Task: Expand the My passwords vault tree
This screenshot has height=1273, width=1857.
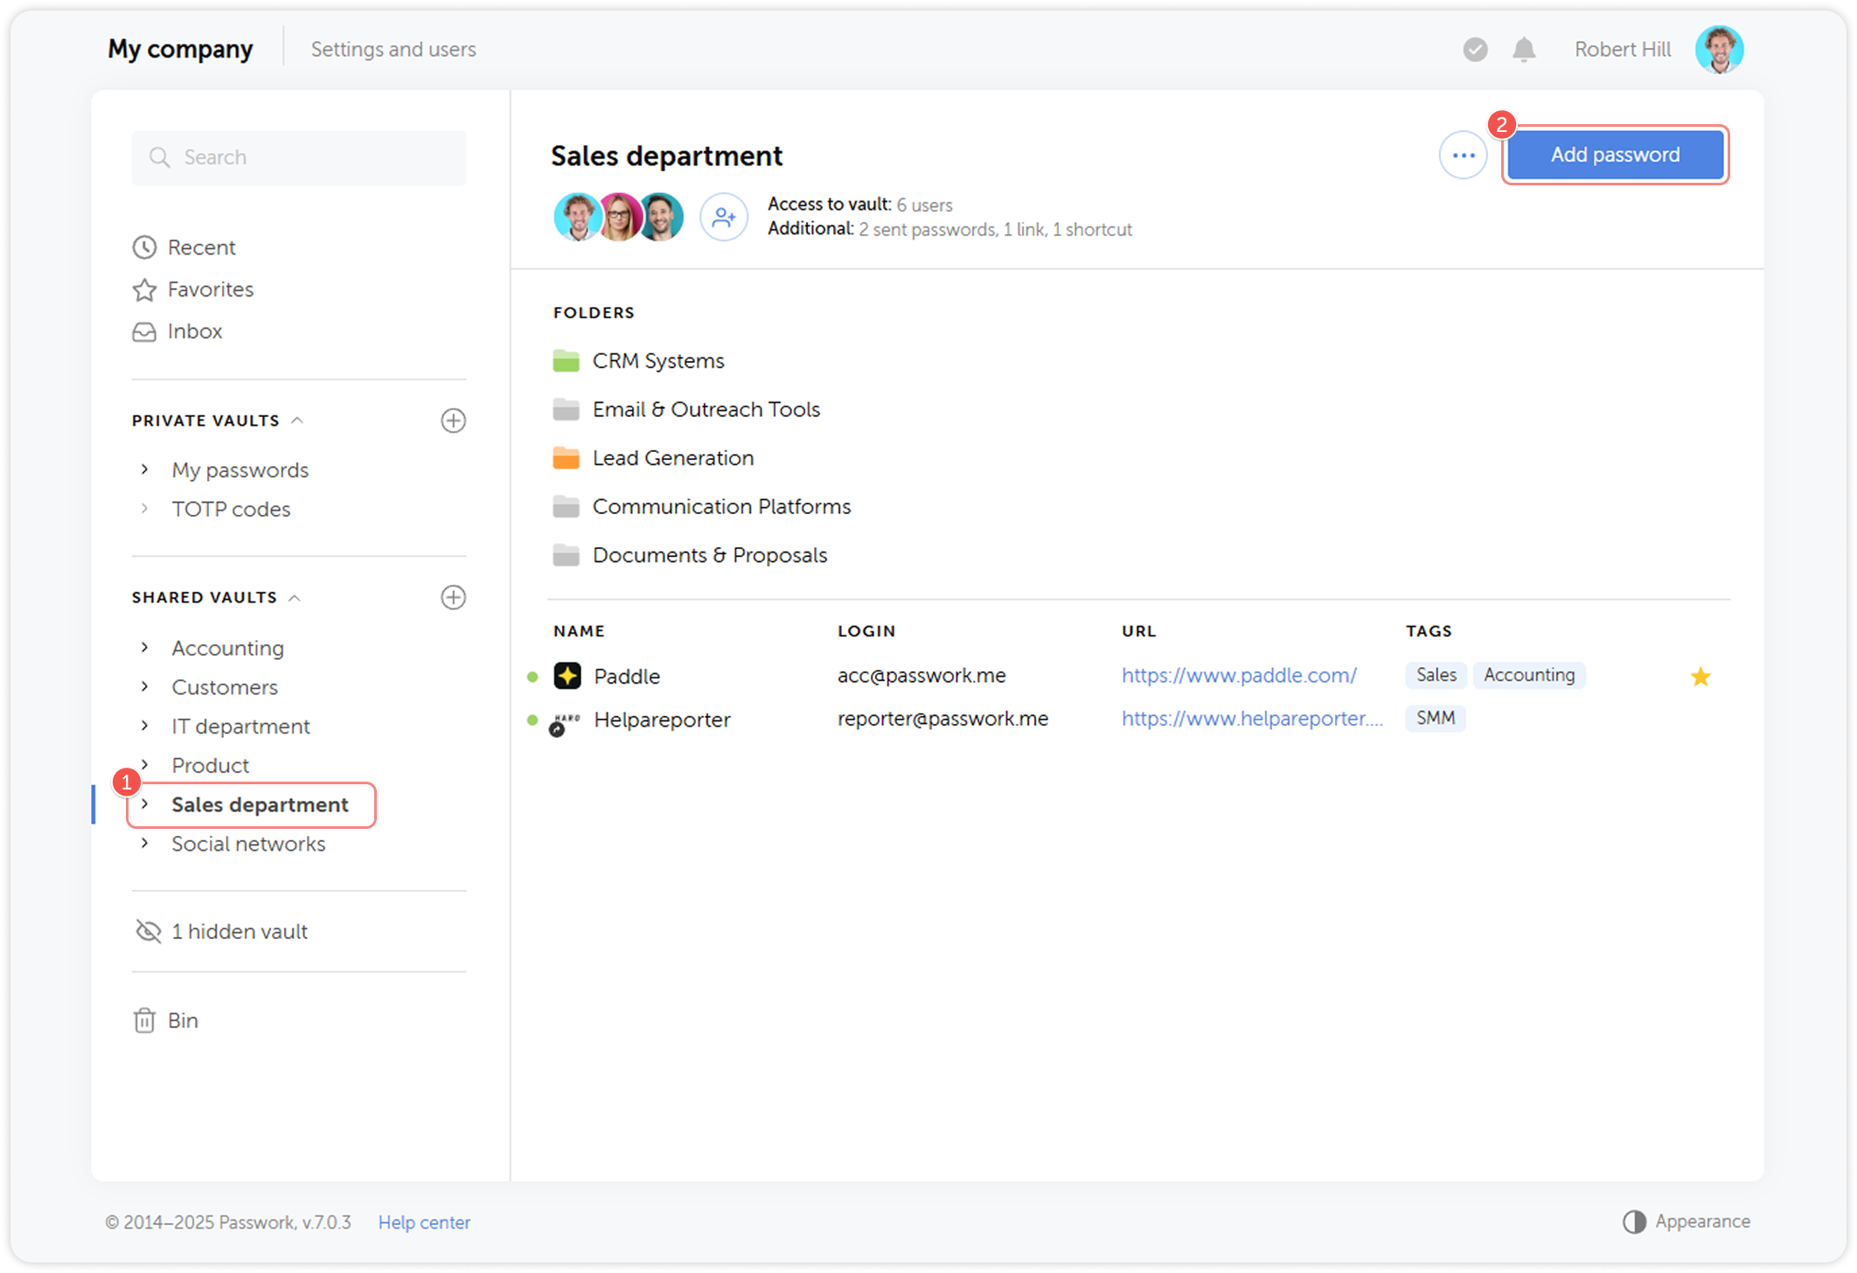Action: (145, 470)
